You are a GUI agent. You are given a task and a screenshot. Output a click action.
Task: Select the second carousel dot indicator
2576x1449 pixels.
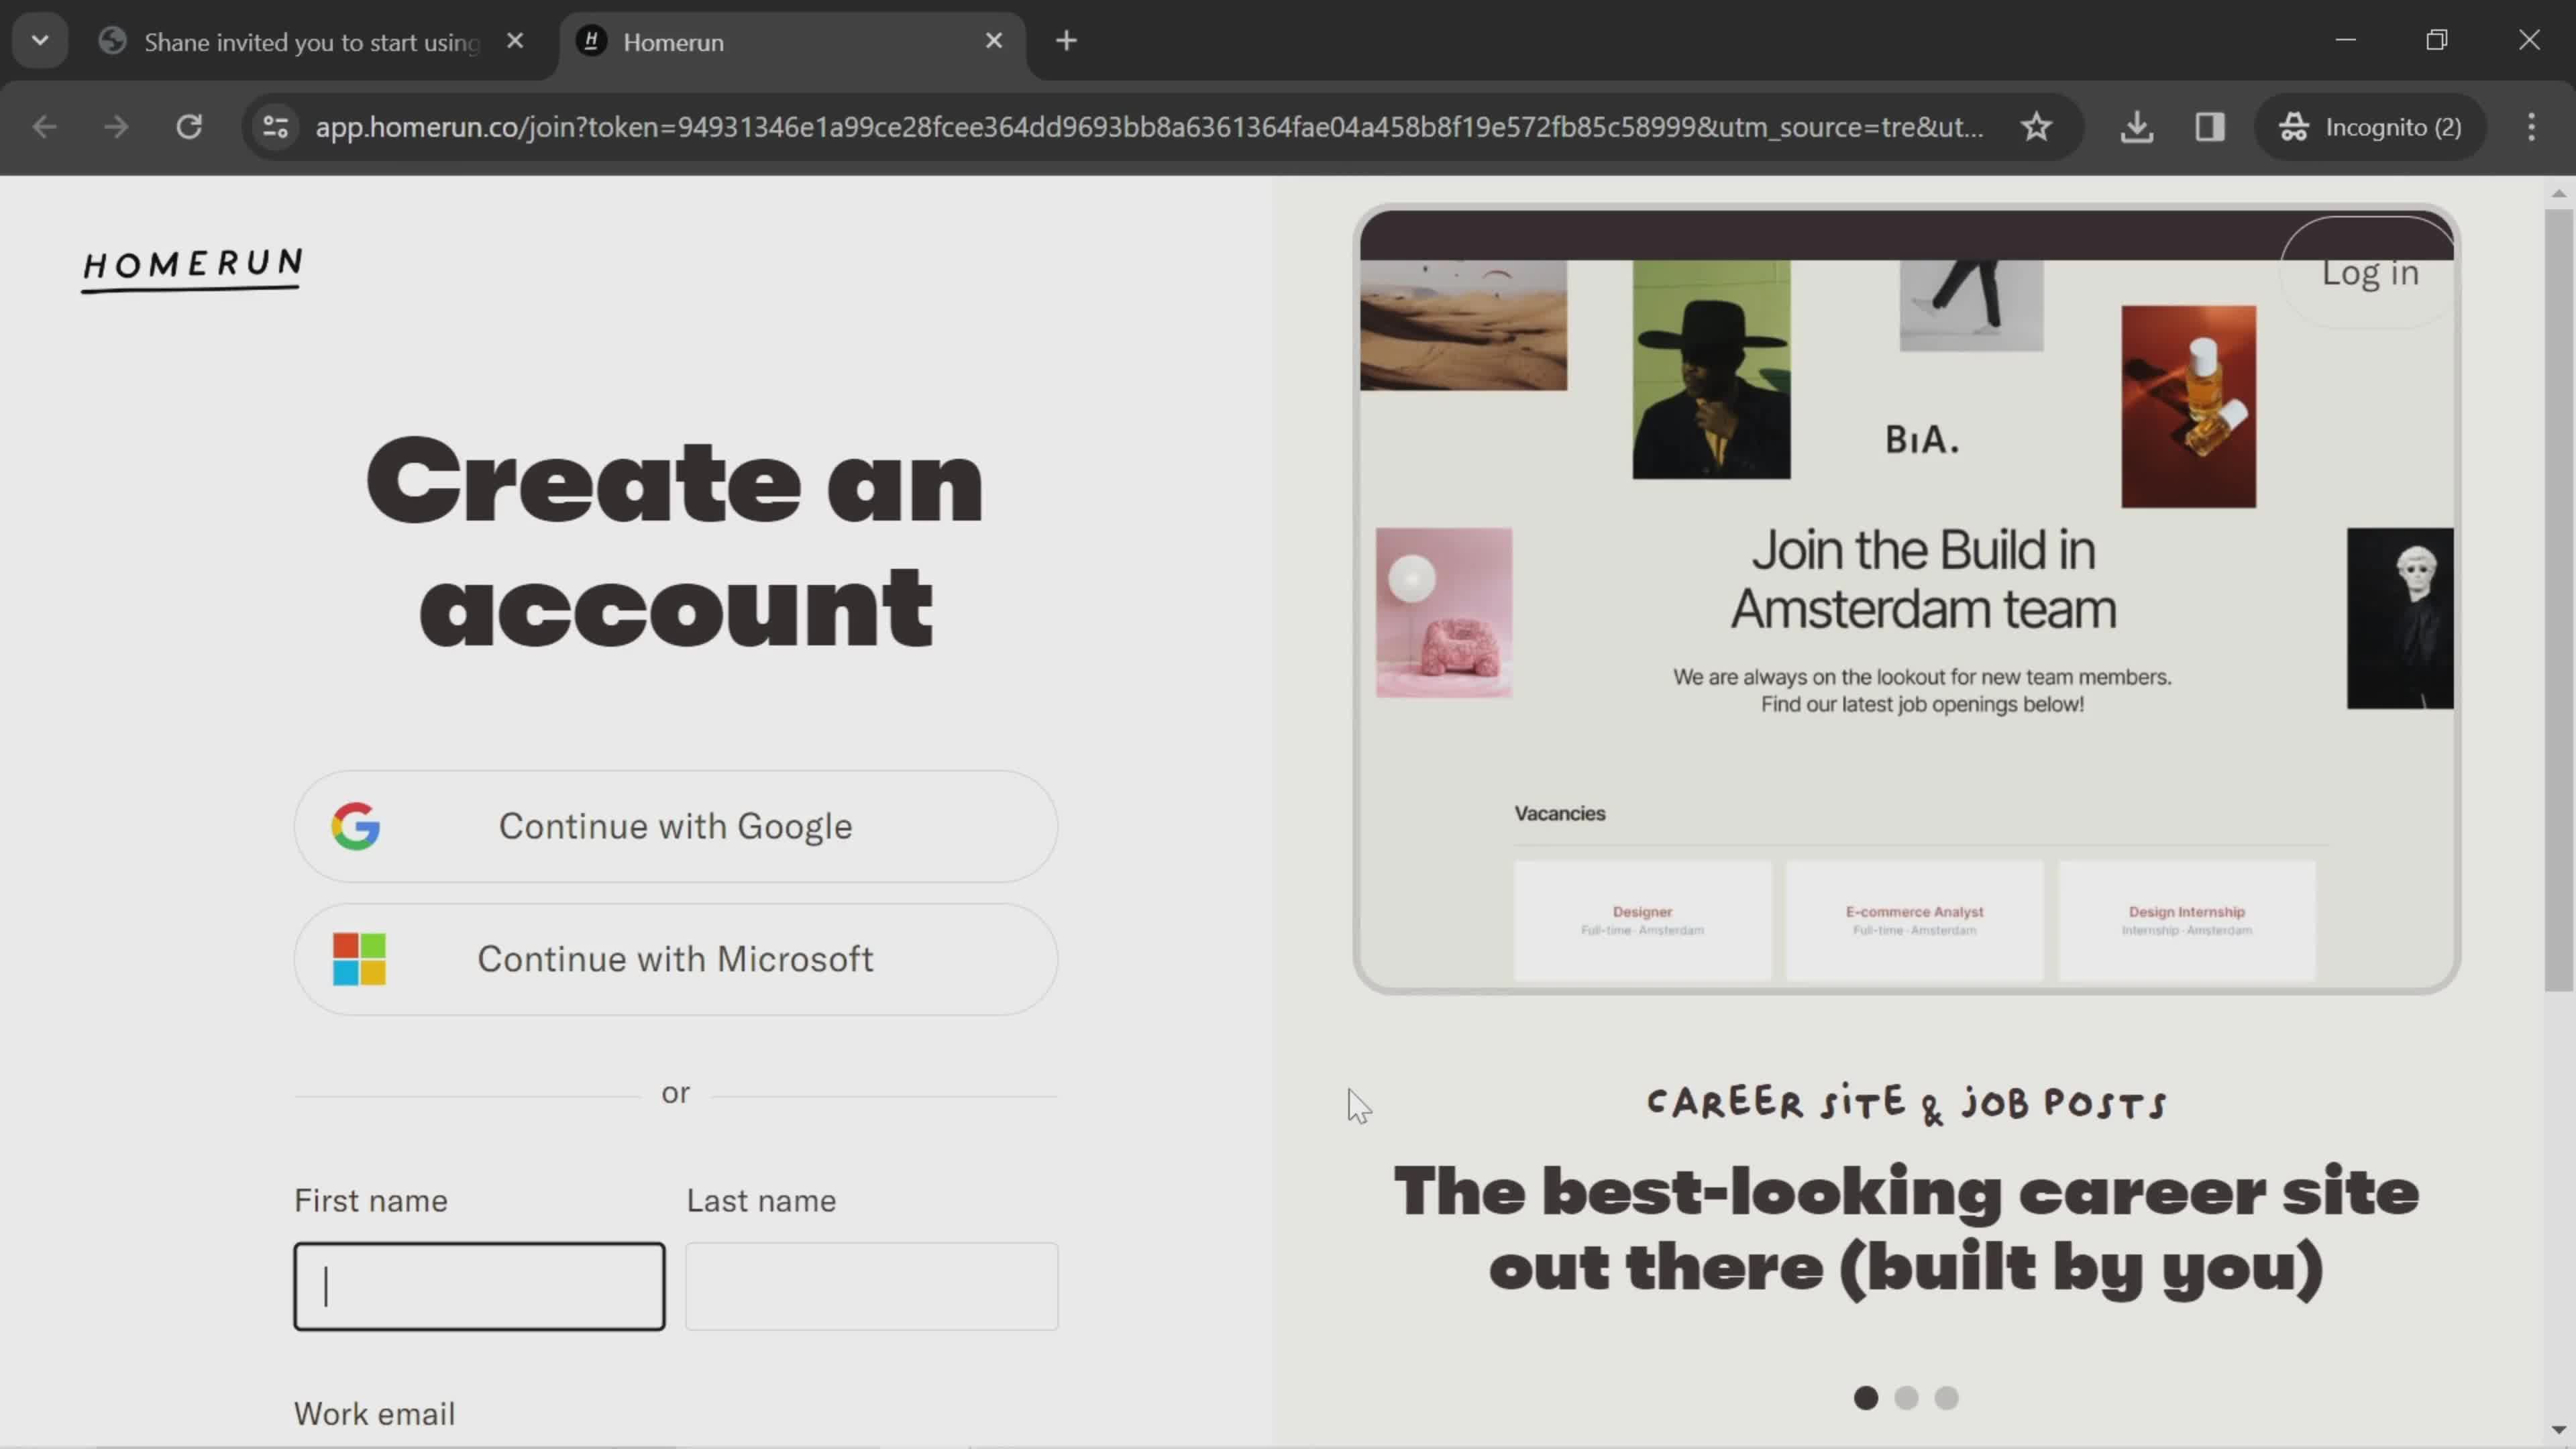(1907, 1398)
